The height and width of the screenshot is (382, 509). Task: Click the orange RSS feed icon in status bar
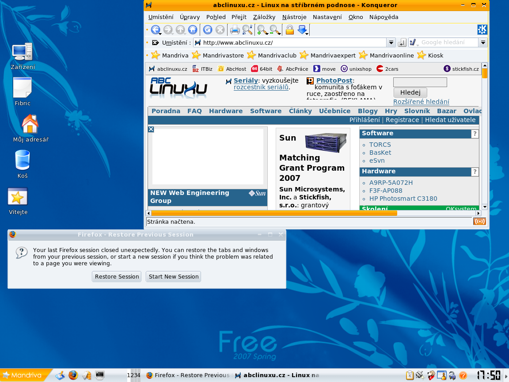[x=479, y=222]
